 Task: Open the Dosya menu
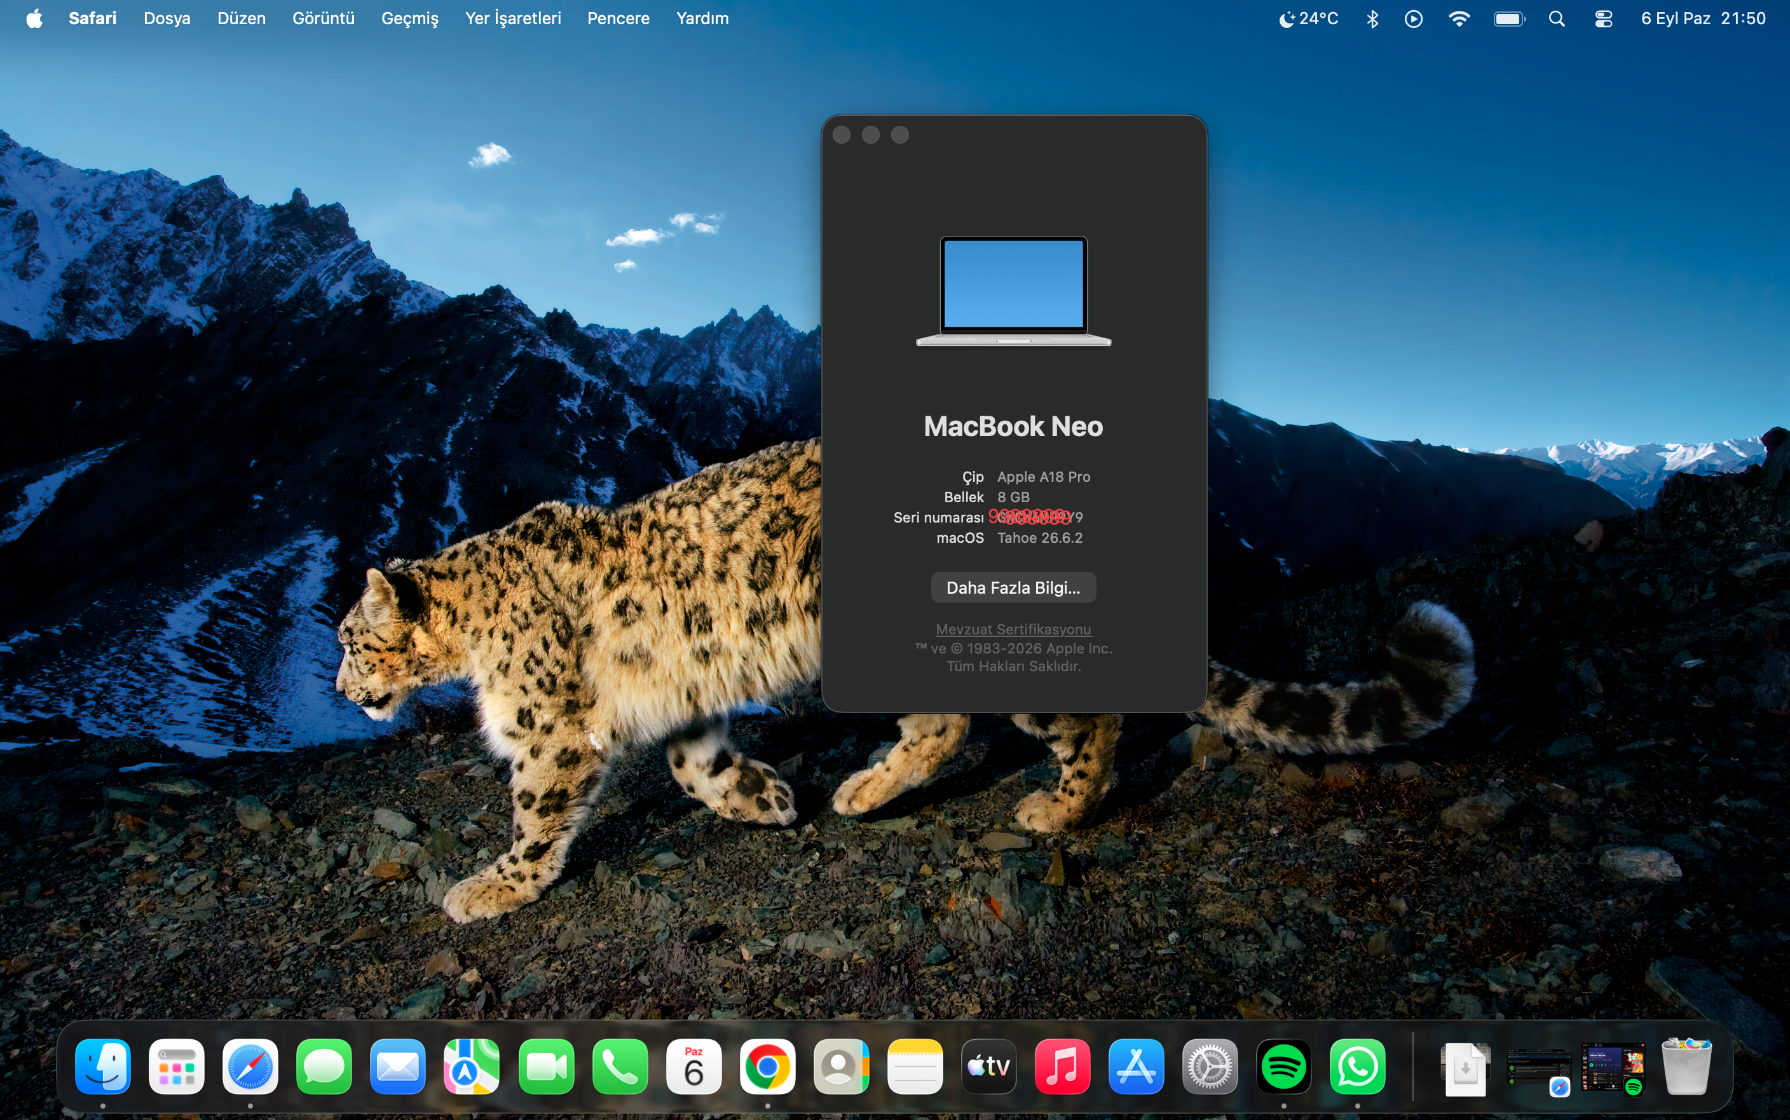[x=167, y=18]
